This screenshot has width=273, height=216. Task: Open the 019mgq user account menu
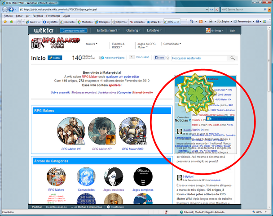click(217, 31)
